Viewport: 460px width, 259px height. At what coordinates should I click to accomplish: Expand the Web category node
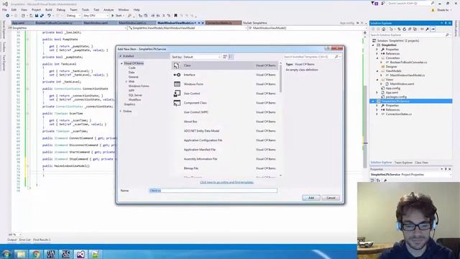[x=126, y=81]
